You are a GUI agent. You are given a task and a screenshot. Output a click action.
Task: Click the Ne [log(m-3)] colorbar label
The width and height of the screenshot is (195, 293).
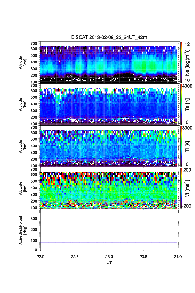tap(187, 63)
